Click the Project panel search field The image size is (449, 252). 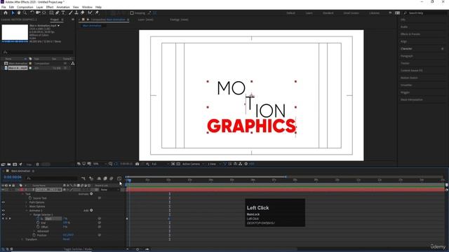[x=38, y=52]
